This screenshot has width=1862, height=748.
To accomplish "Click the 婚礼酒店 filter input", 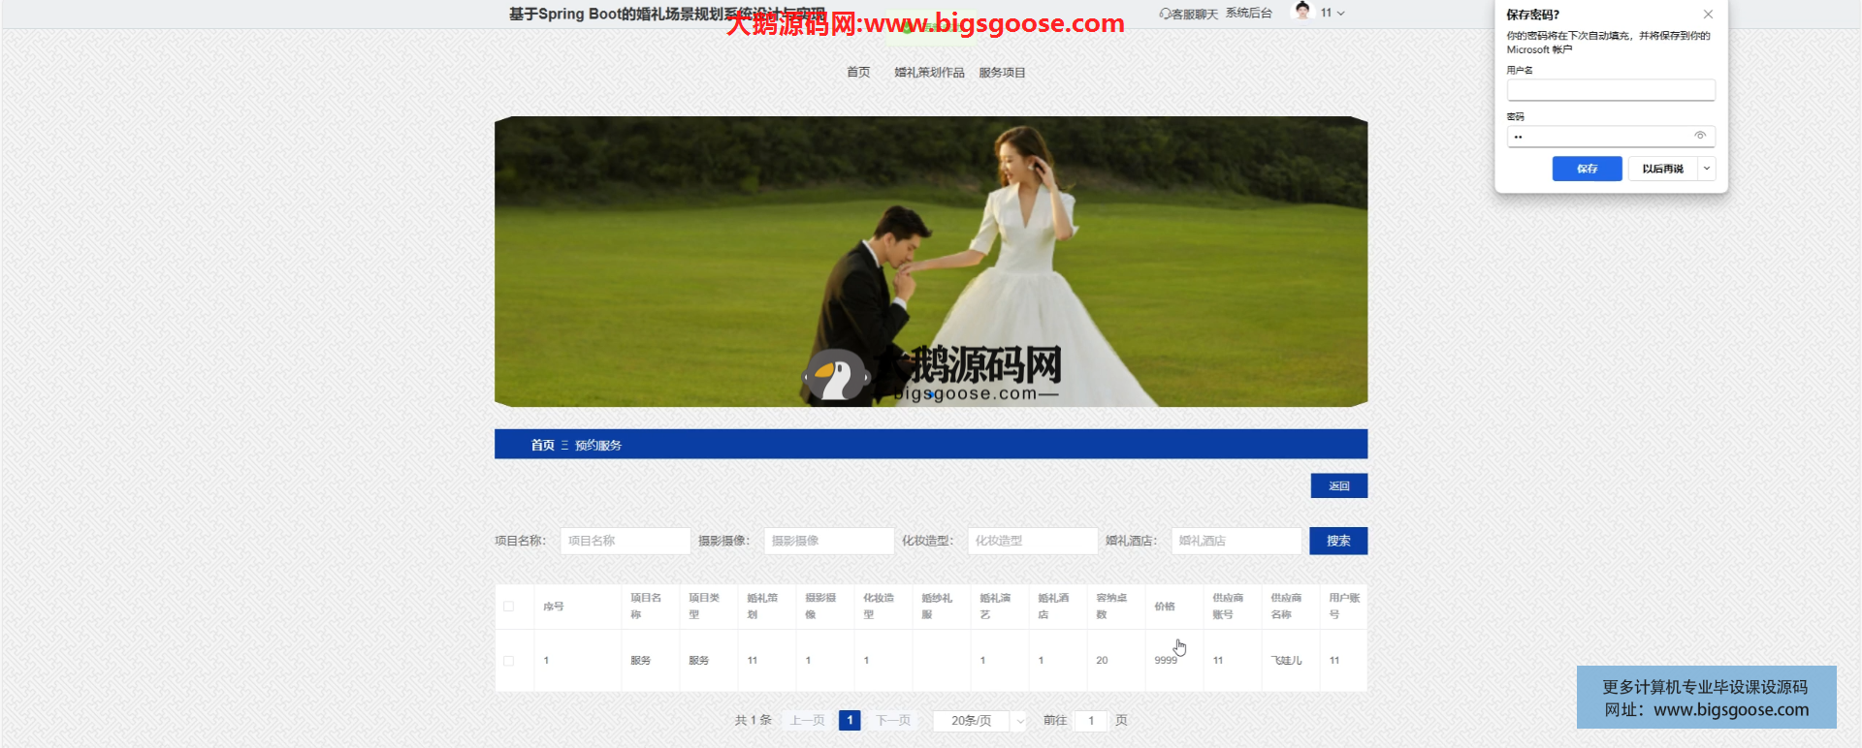I will pyautogui.click(x=1236, y=541).
